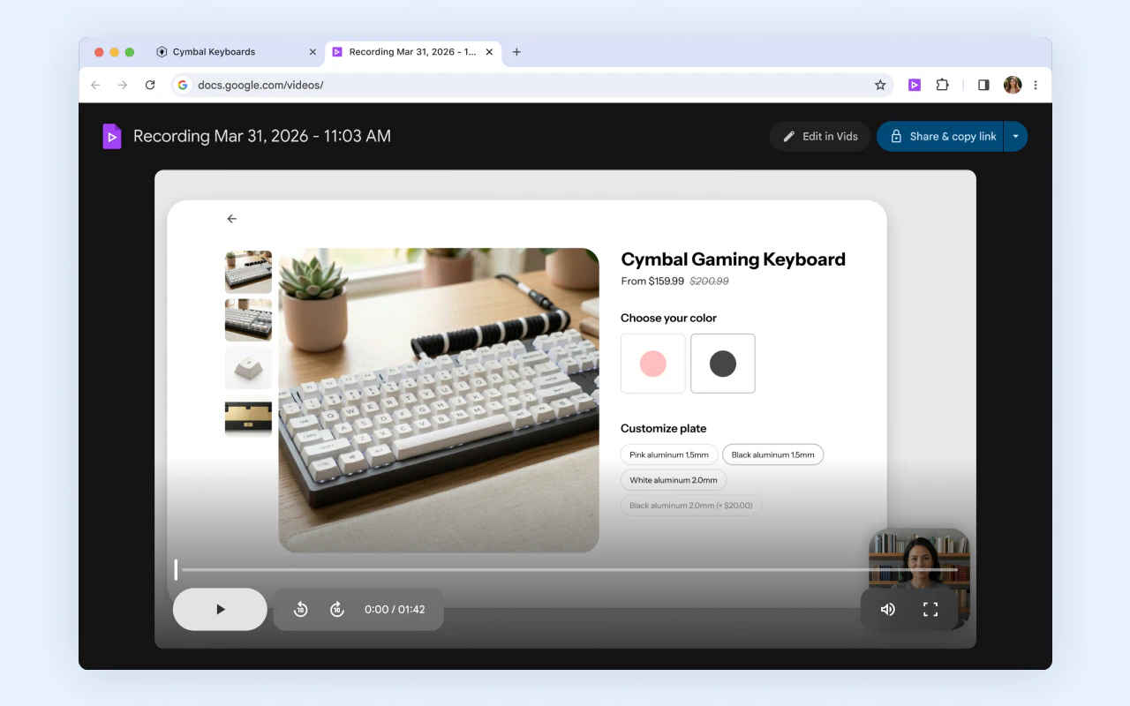Open Chrome three-dot menu
1130x706 pixels.
1036,85
